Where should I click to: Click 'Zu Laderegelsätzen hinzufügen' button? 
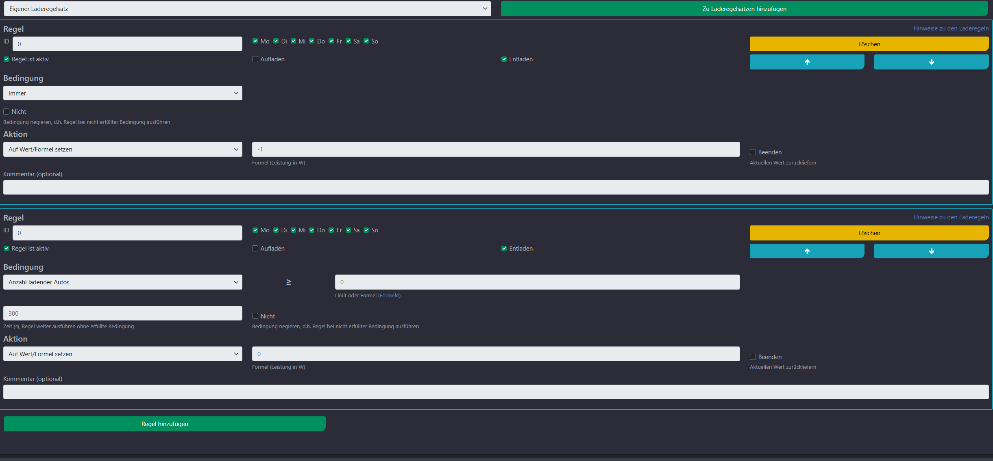(744, 9)
